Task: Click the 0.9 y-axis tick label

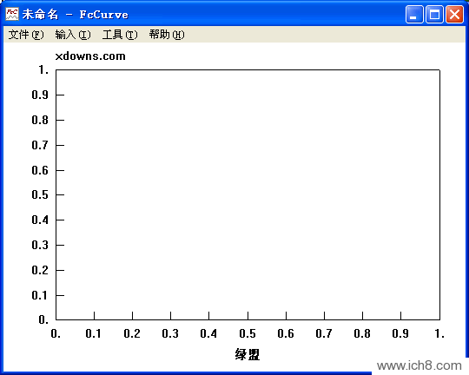Action: [x=40, y=95]
